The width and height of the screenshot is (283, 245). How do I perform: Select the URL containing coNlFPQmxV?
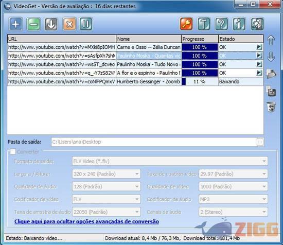pyautogui.click(x=62, y=82)
